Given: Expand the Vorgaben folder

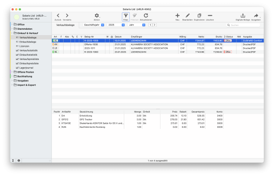Looking at the screenshot, I should coord(12,80).
